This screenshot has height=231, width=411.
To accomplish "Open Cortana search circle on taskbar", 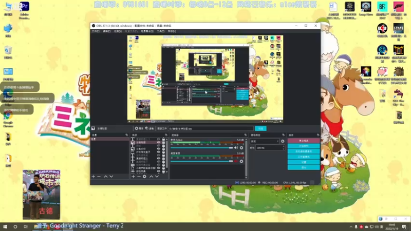I will 15,227.
